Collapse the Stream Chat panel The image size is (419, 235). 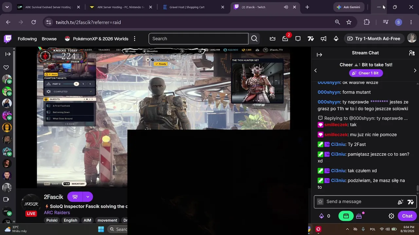319,55
